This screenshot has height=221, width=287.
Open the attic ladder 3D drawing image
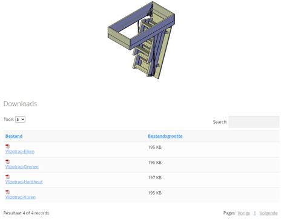[141, 40]
